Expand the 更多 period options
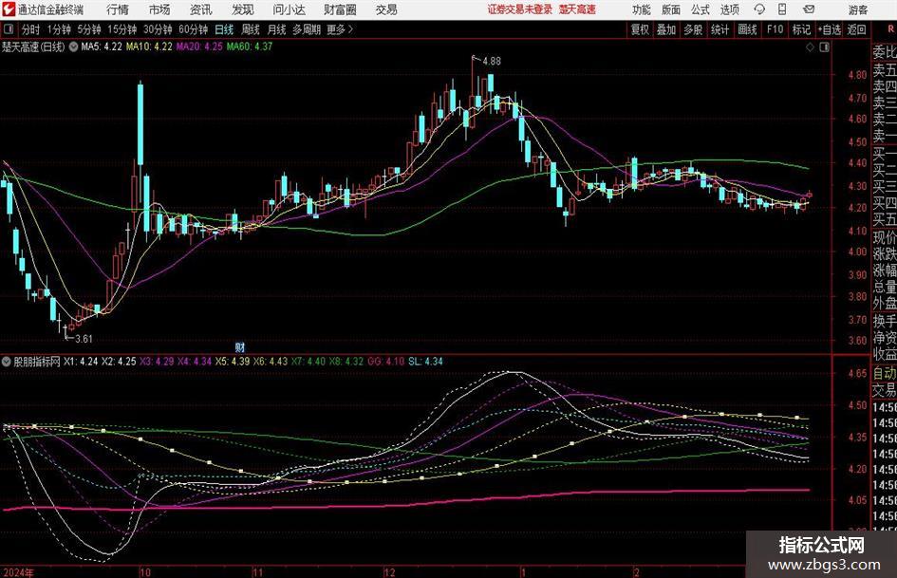Viewport: 897px width, 578px height. pyautogui.click(x=340, y=29)
